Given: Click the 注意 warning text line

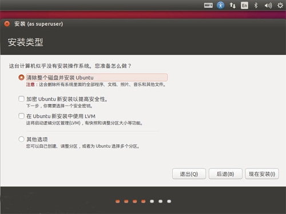Looking at the screenshot, I should (x=96, y=84).
